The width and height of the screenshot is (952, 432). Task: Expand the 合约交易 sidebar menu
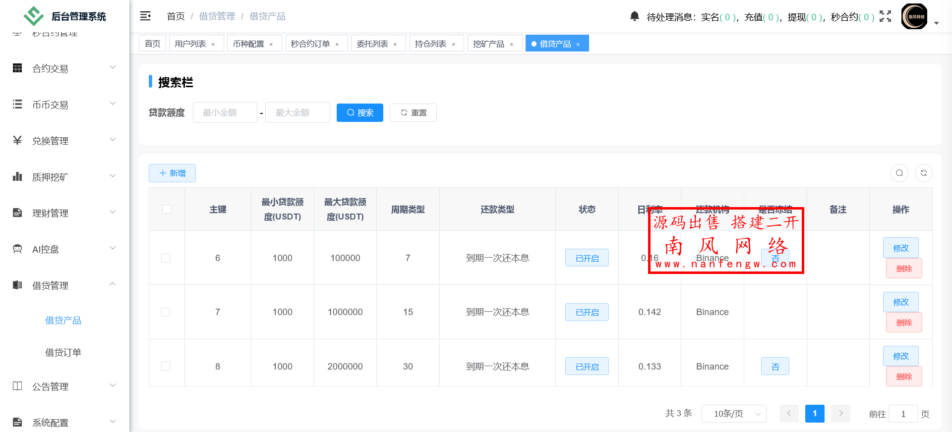(x=64, y=68)
